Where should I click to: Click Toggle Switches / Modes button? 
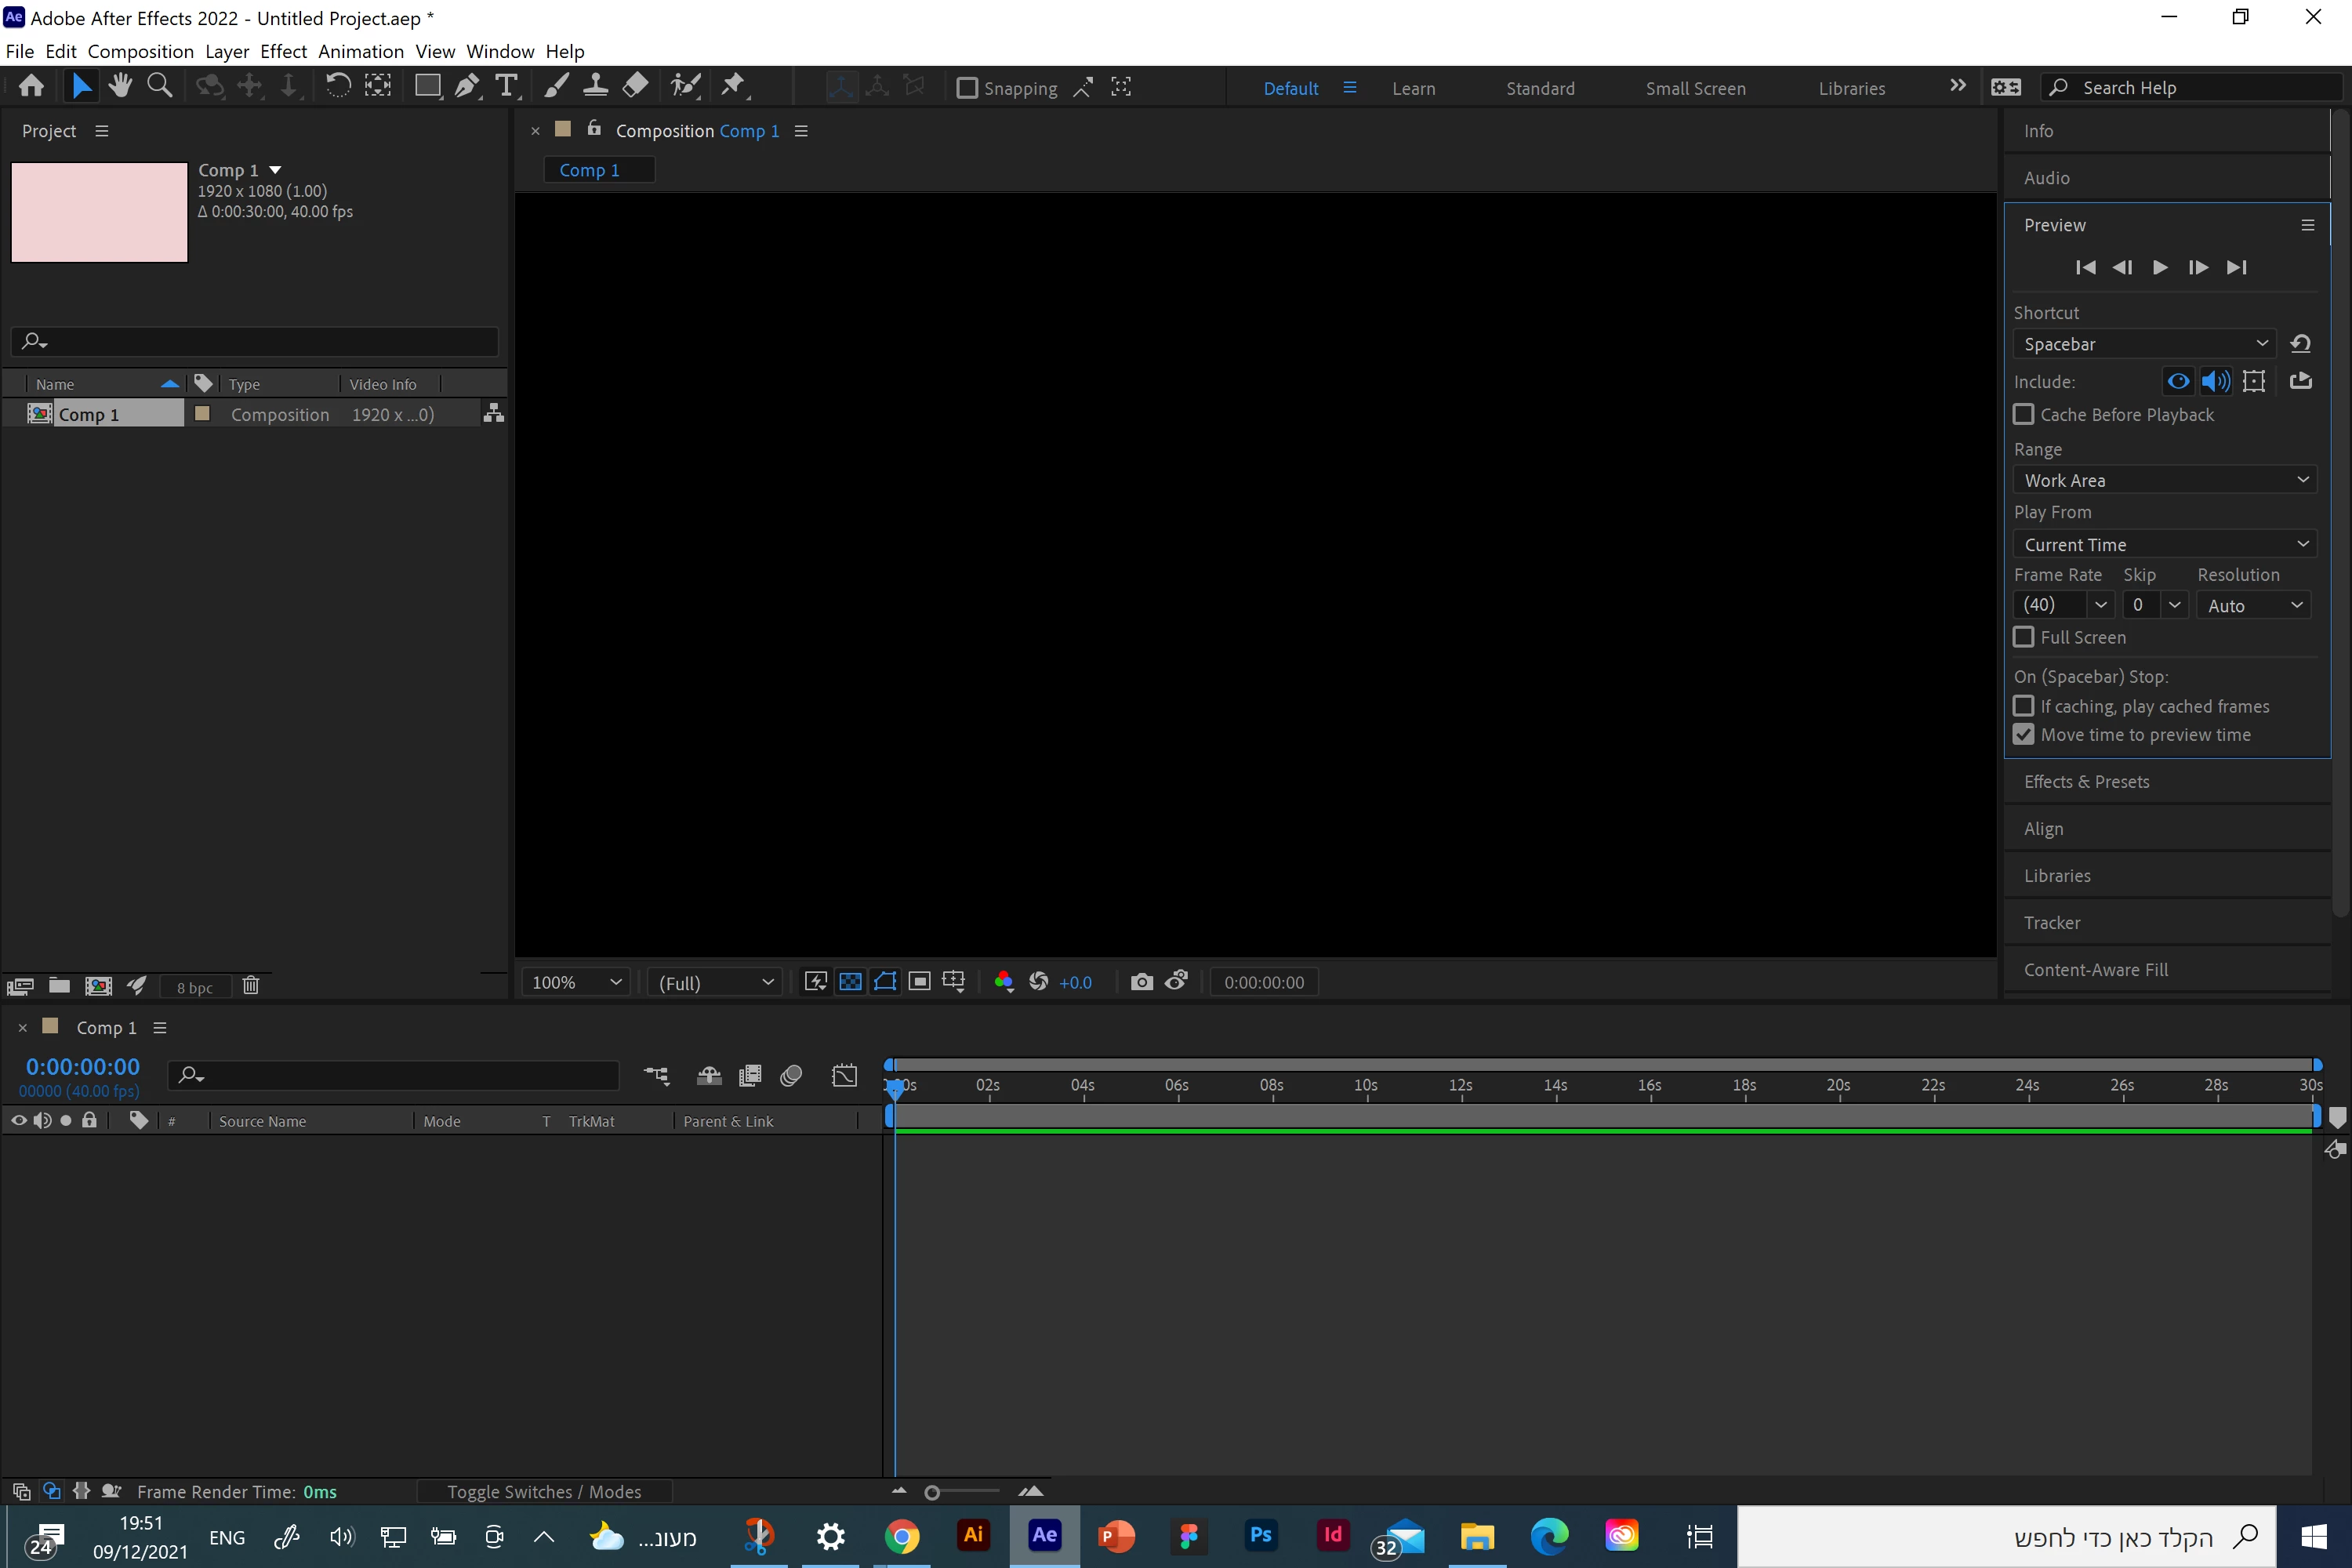click(544, 1491)
